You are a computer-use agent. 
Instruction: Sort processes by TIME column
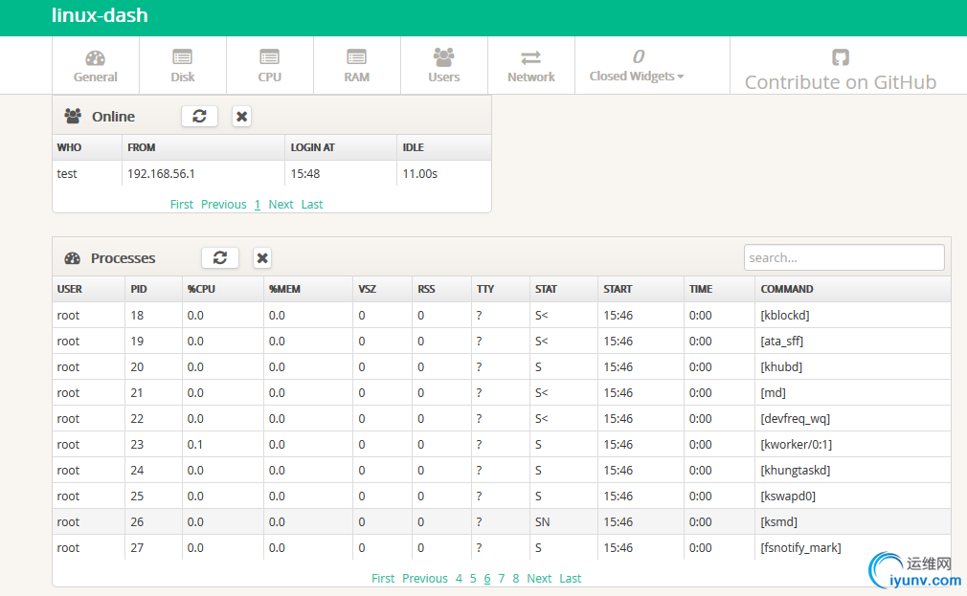click(719, 289)
